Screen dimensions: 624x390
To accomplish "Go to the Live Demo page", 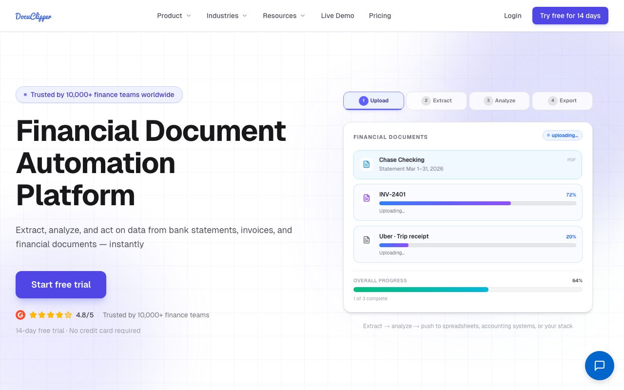I will [x=337, y=16].
